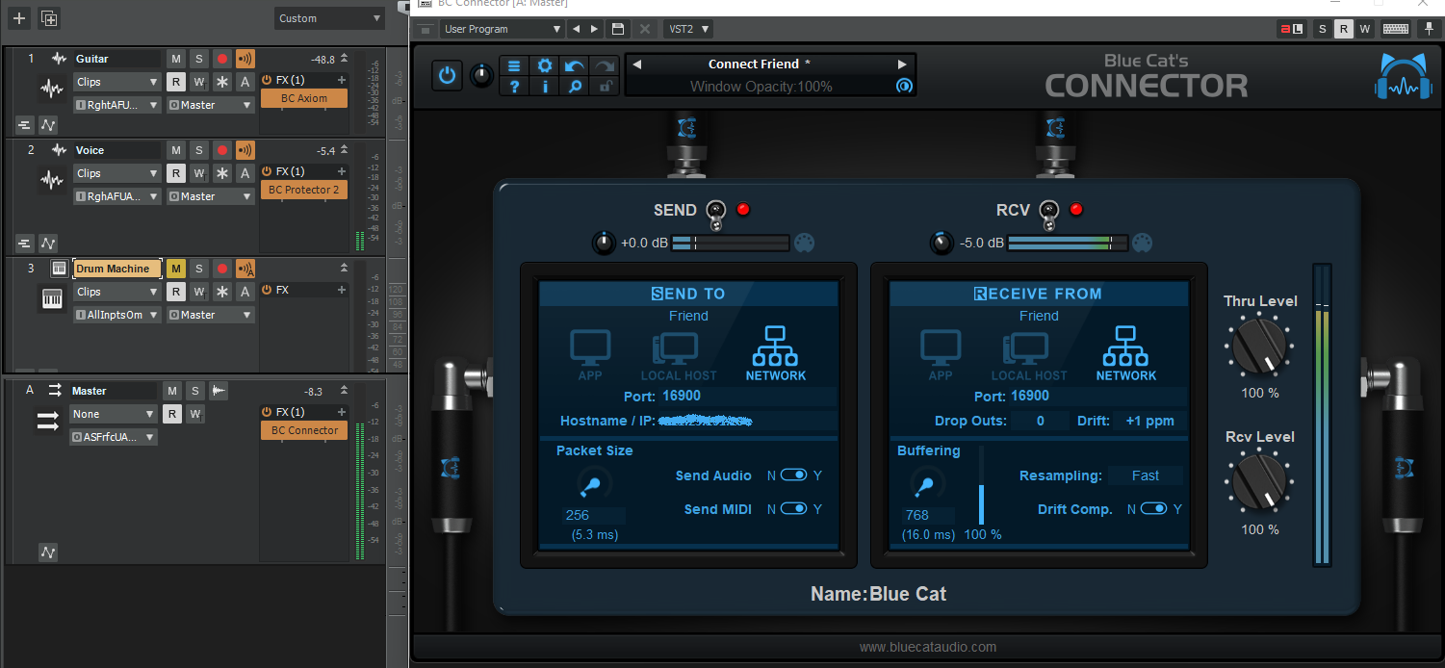Select APP in Receive From panel

point(941,356)
